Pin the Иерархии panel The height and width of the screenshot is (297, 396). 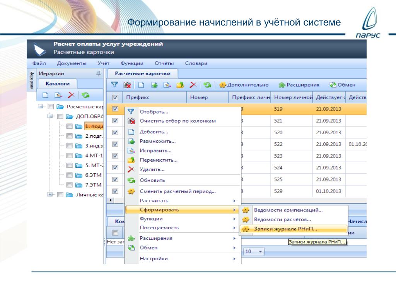pos(99,73)
